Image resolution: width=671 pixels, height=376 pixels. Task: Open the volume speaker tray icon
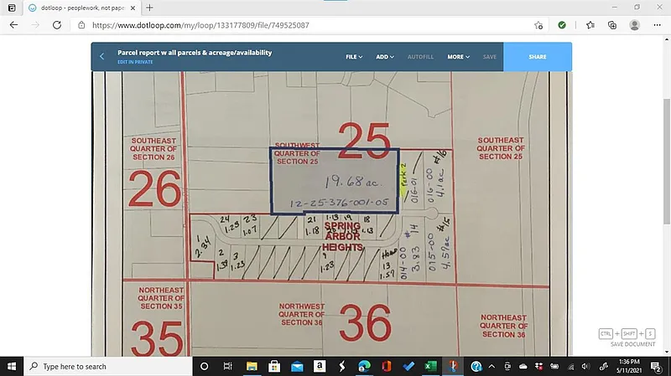click(585, 366)
